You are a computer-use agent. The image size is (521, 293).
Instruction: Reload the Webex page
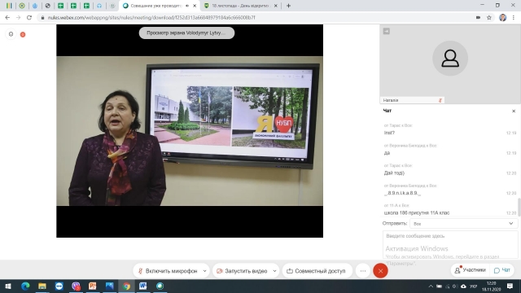point(29,18)
